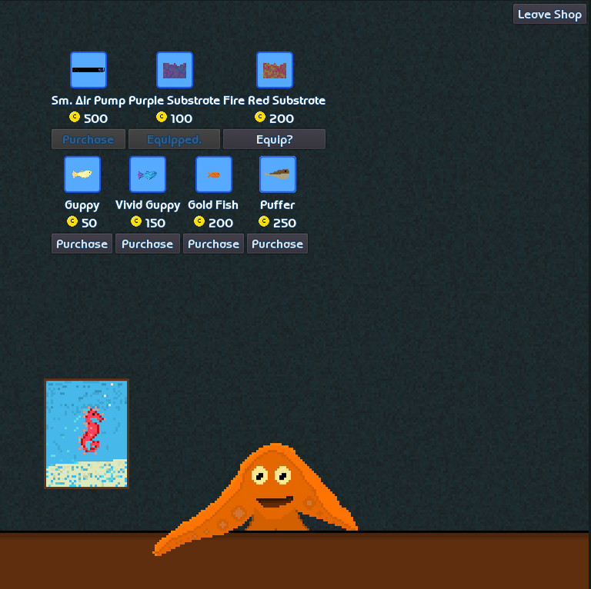The height and width of the screenshot is (589, 591).
Task: Click the Puffer fish icon
Action: (278, 175)
